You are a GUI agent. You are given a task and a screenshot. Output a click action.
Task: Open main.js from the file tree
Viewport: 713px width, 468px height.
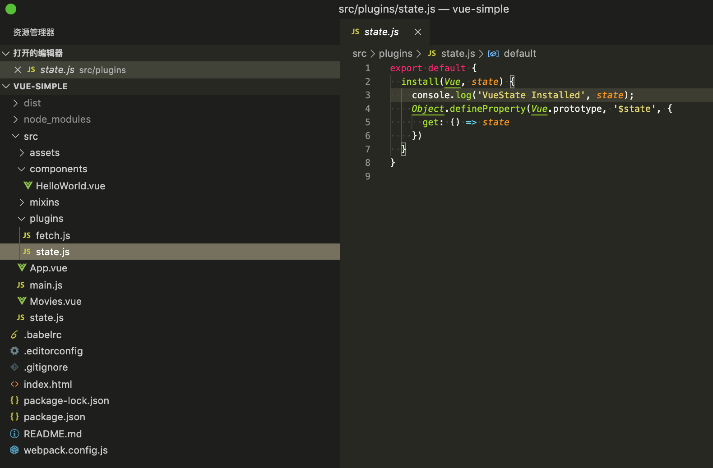coord(46,285)
